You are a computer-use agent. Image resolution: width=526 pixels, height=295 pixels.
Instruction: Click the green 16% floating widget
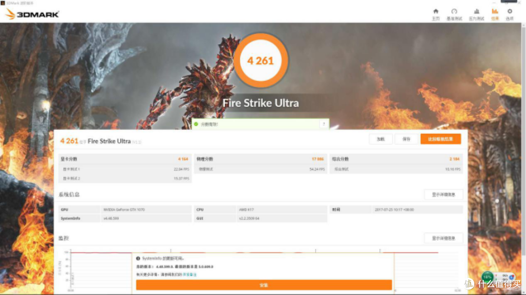pos(487,277)
